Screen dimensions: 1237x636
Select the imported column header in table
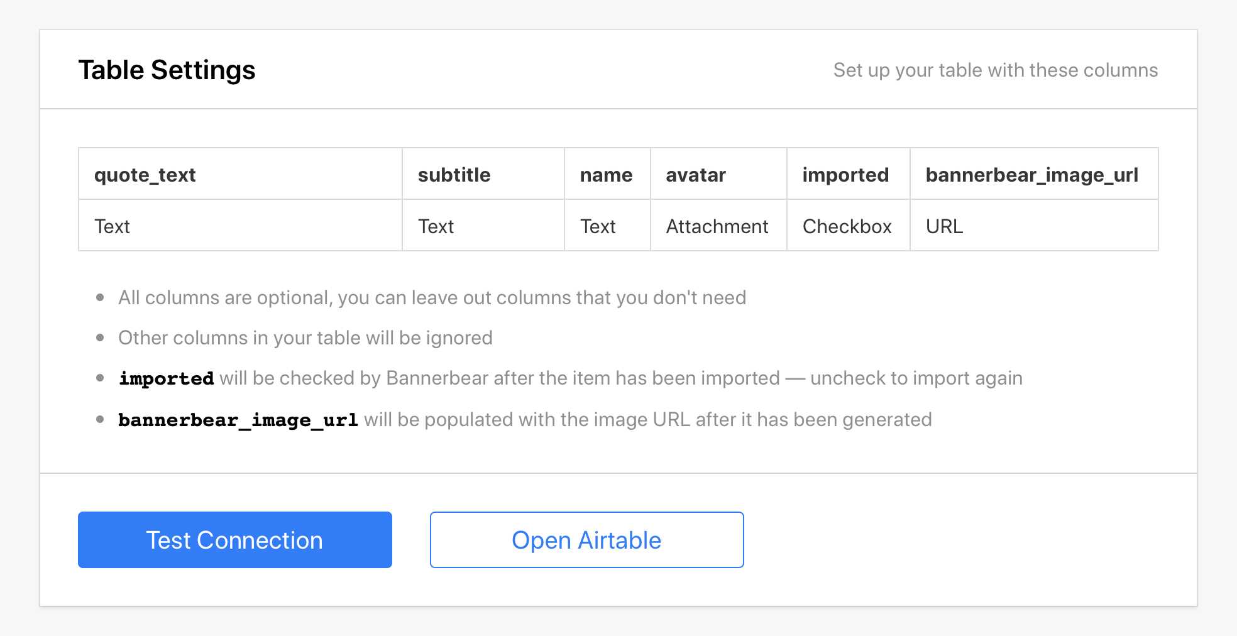pyautogui.click(x=845, y=175)
